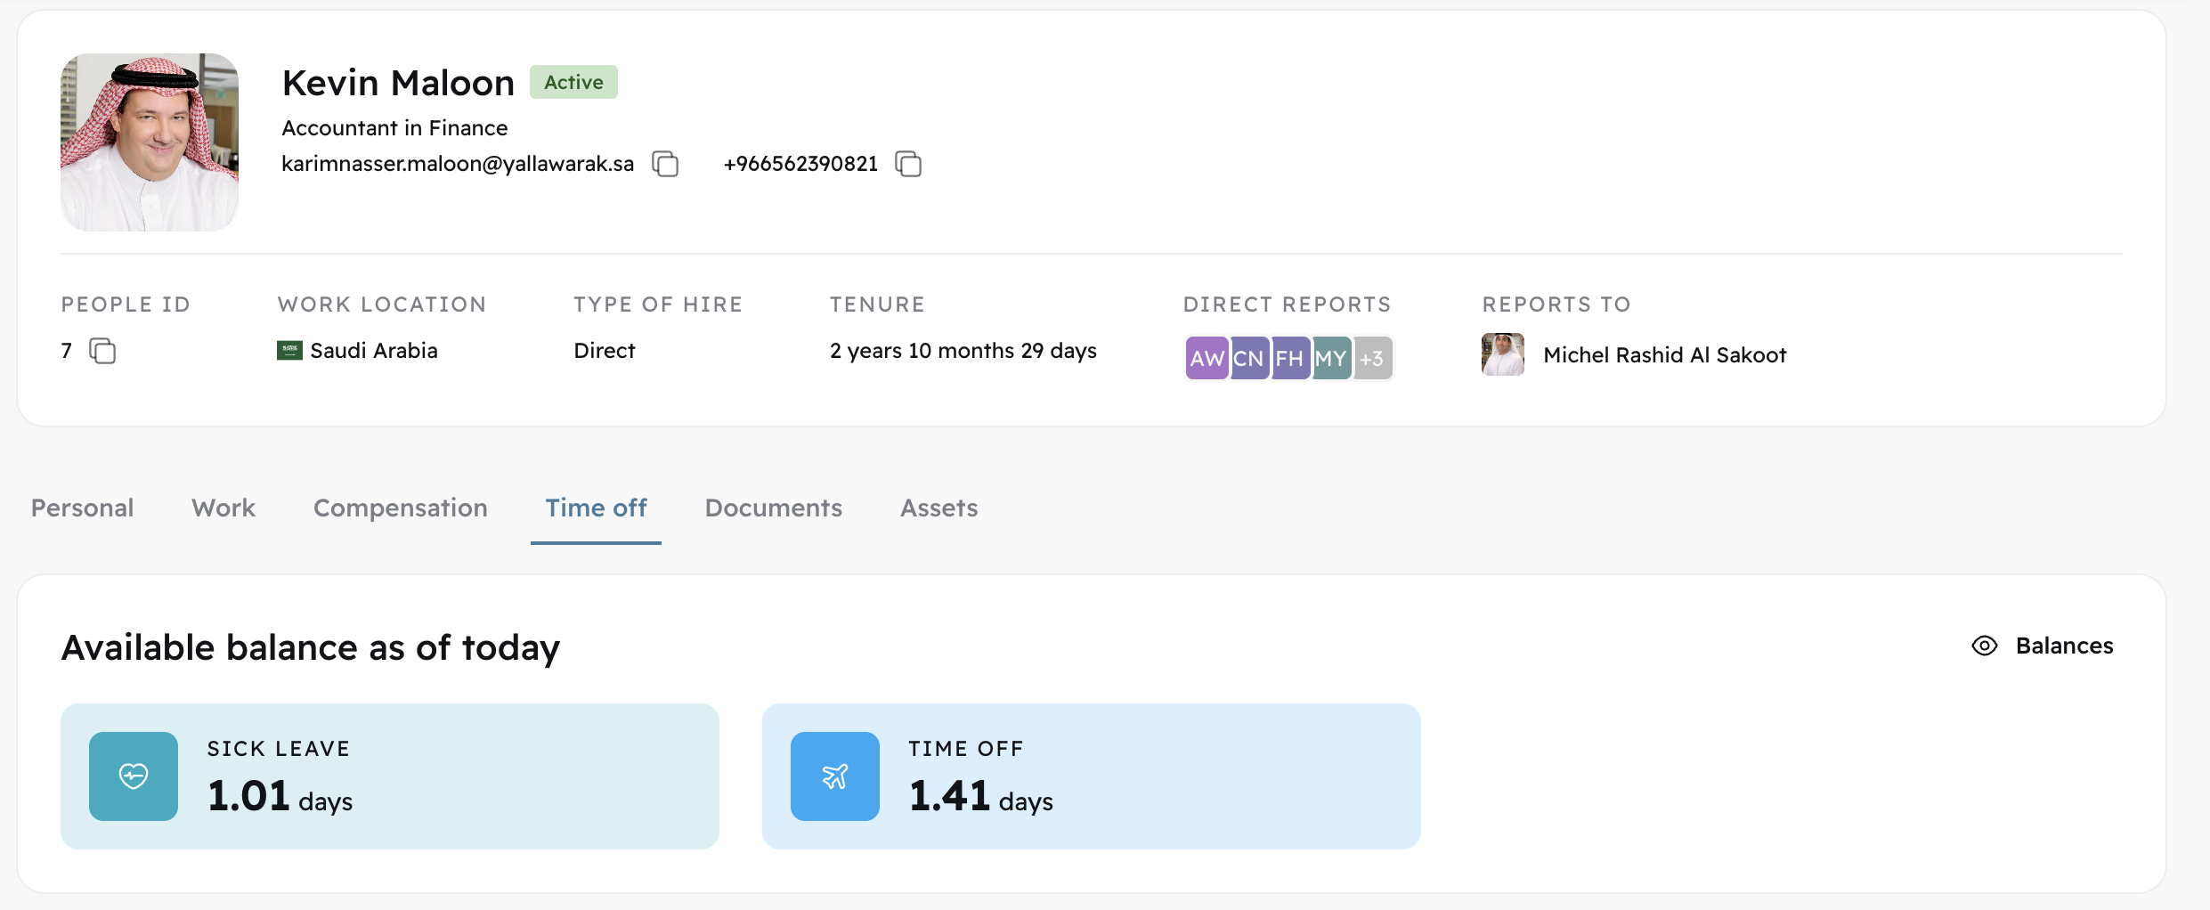The width and height of the screenshot is (2210, 910).
Task: Click the Active status badge
Action: tap(573, 82)
